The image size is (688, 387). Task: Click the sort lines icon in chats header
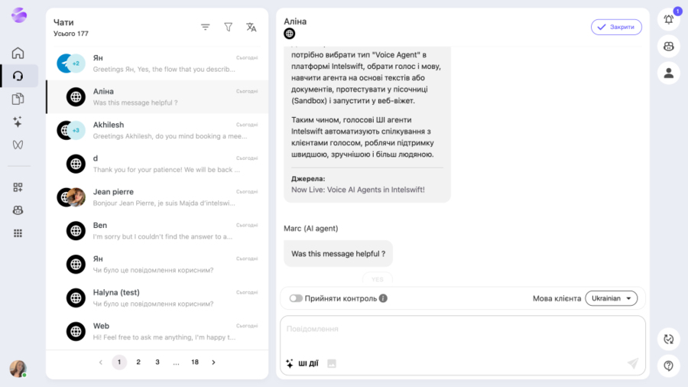pyautogui.click(x=205, y=27)
